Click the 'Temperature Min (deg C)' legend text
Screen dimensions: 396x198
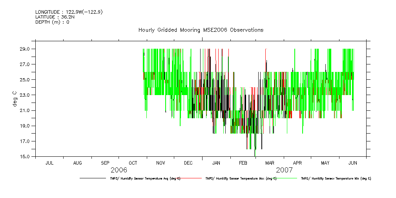(336, 178)
